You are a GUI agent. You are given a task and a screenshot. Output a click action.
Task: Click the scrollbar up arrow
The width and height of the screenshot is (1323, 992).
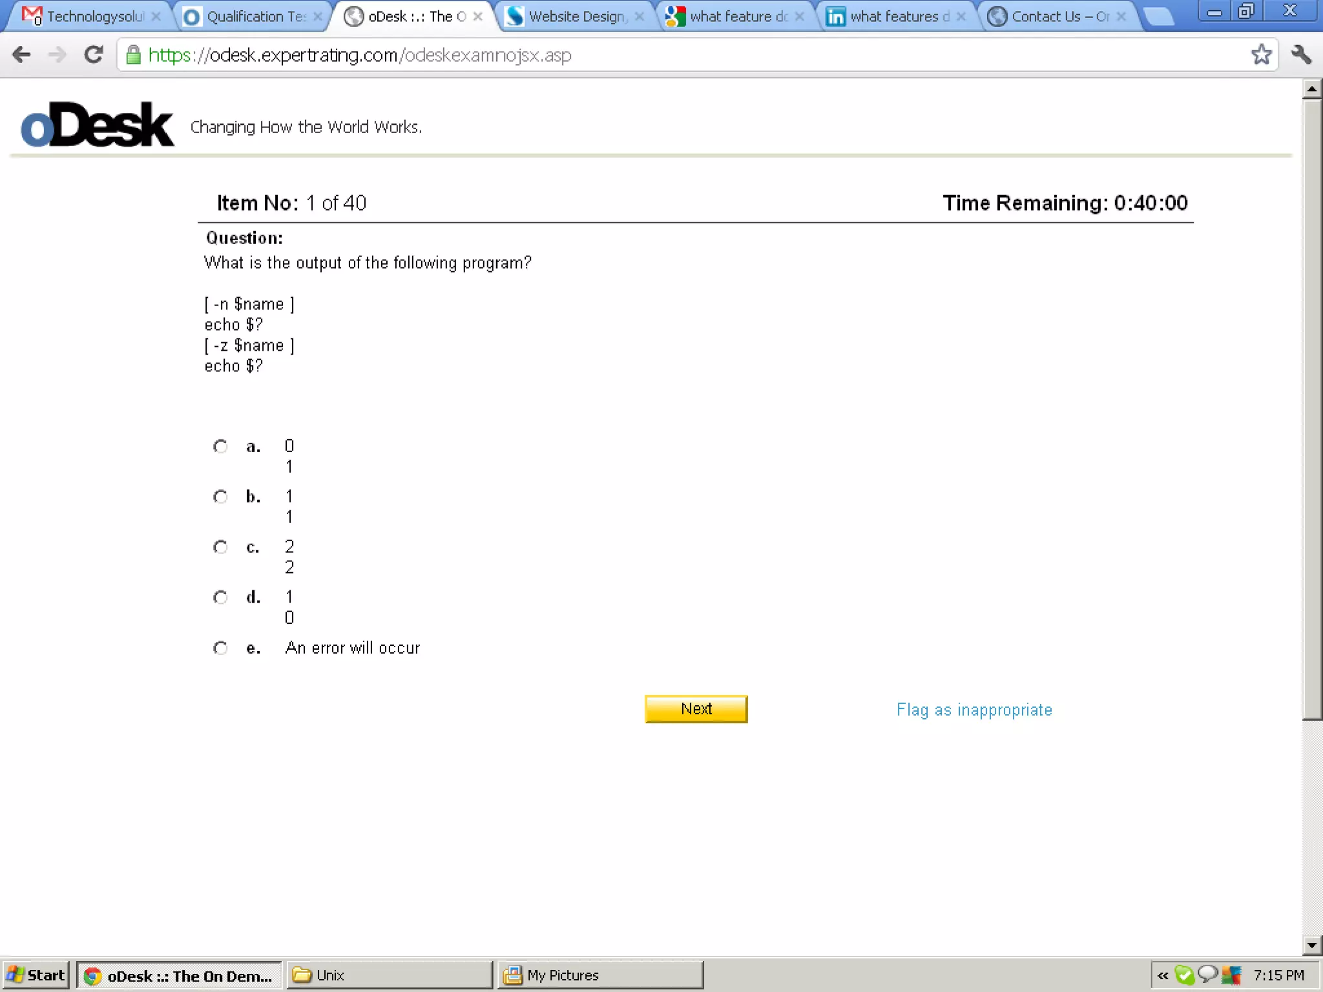1311,89
